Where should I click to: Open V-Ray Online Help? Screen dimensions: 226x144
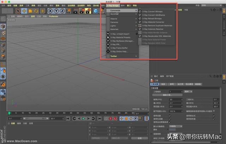click(x=123, y=52)
